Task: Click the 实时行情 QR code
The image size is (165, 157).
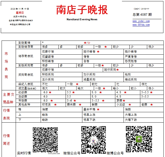Action: point(45,140)
